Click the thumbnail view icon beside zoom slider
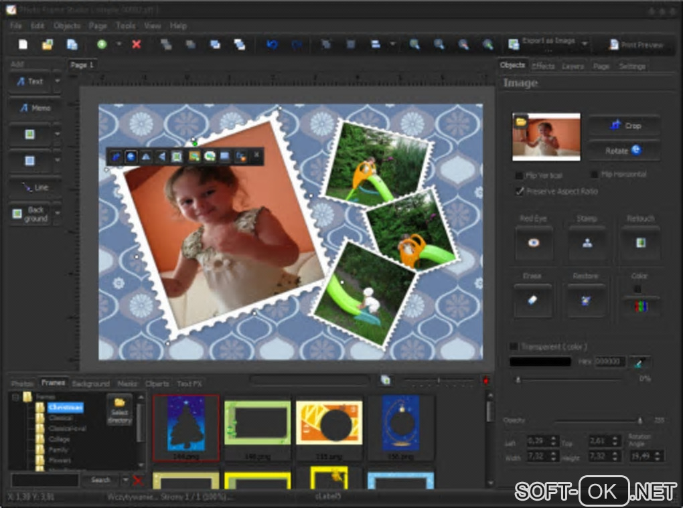Screen dimensions: 683x508 386,380
